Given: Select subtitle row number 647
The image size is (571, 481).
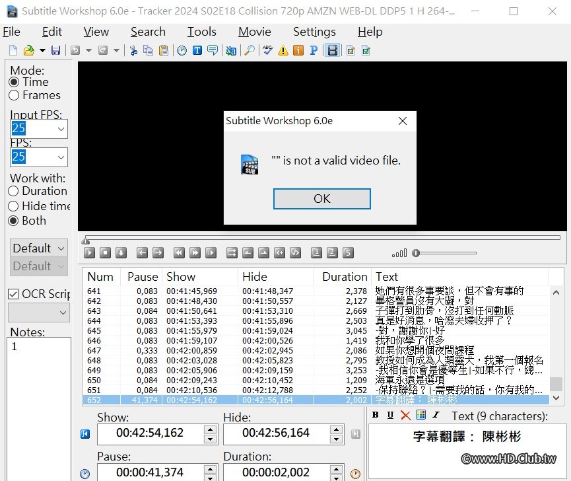Looking at the screenshot, I should coord(316,351).
